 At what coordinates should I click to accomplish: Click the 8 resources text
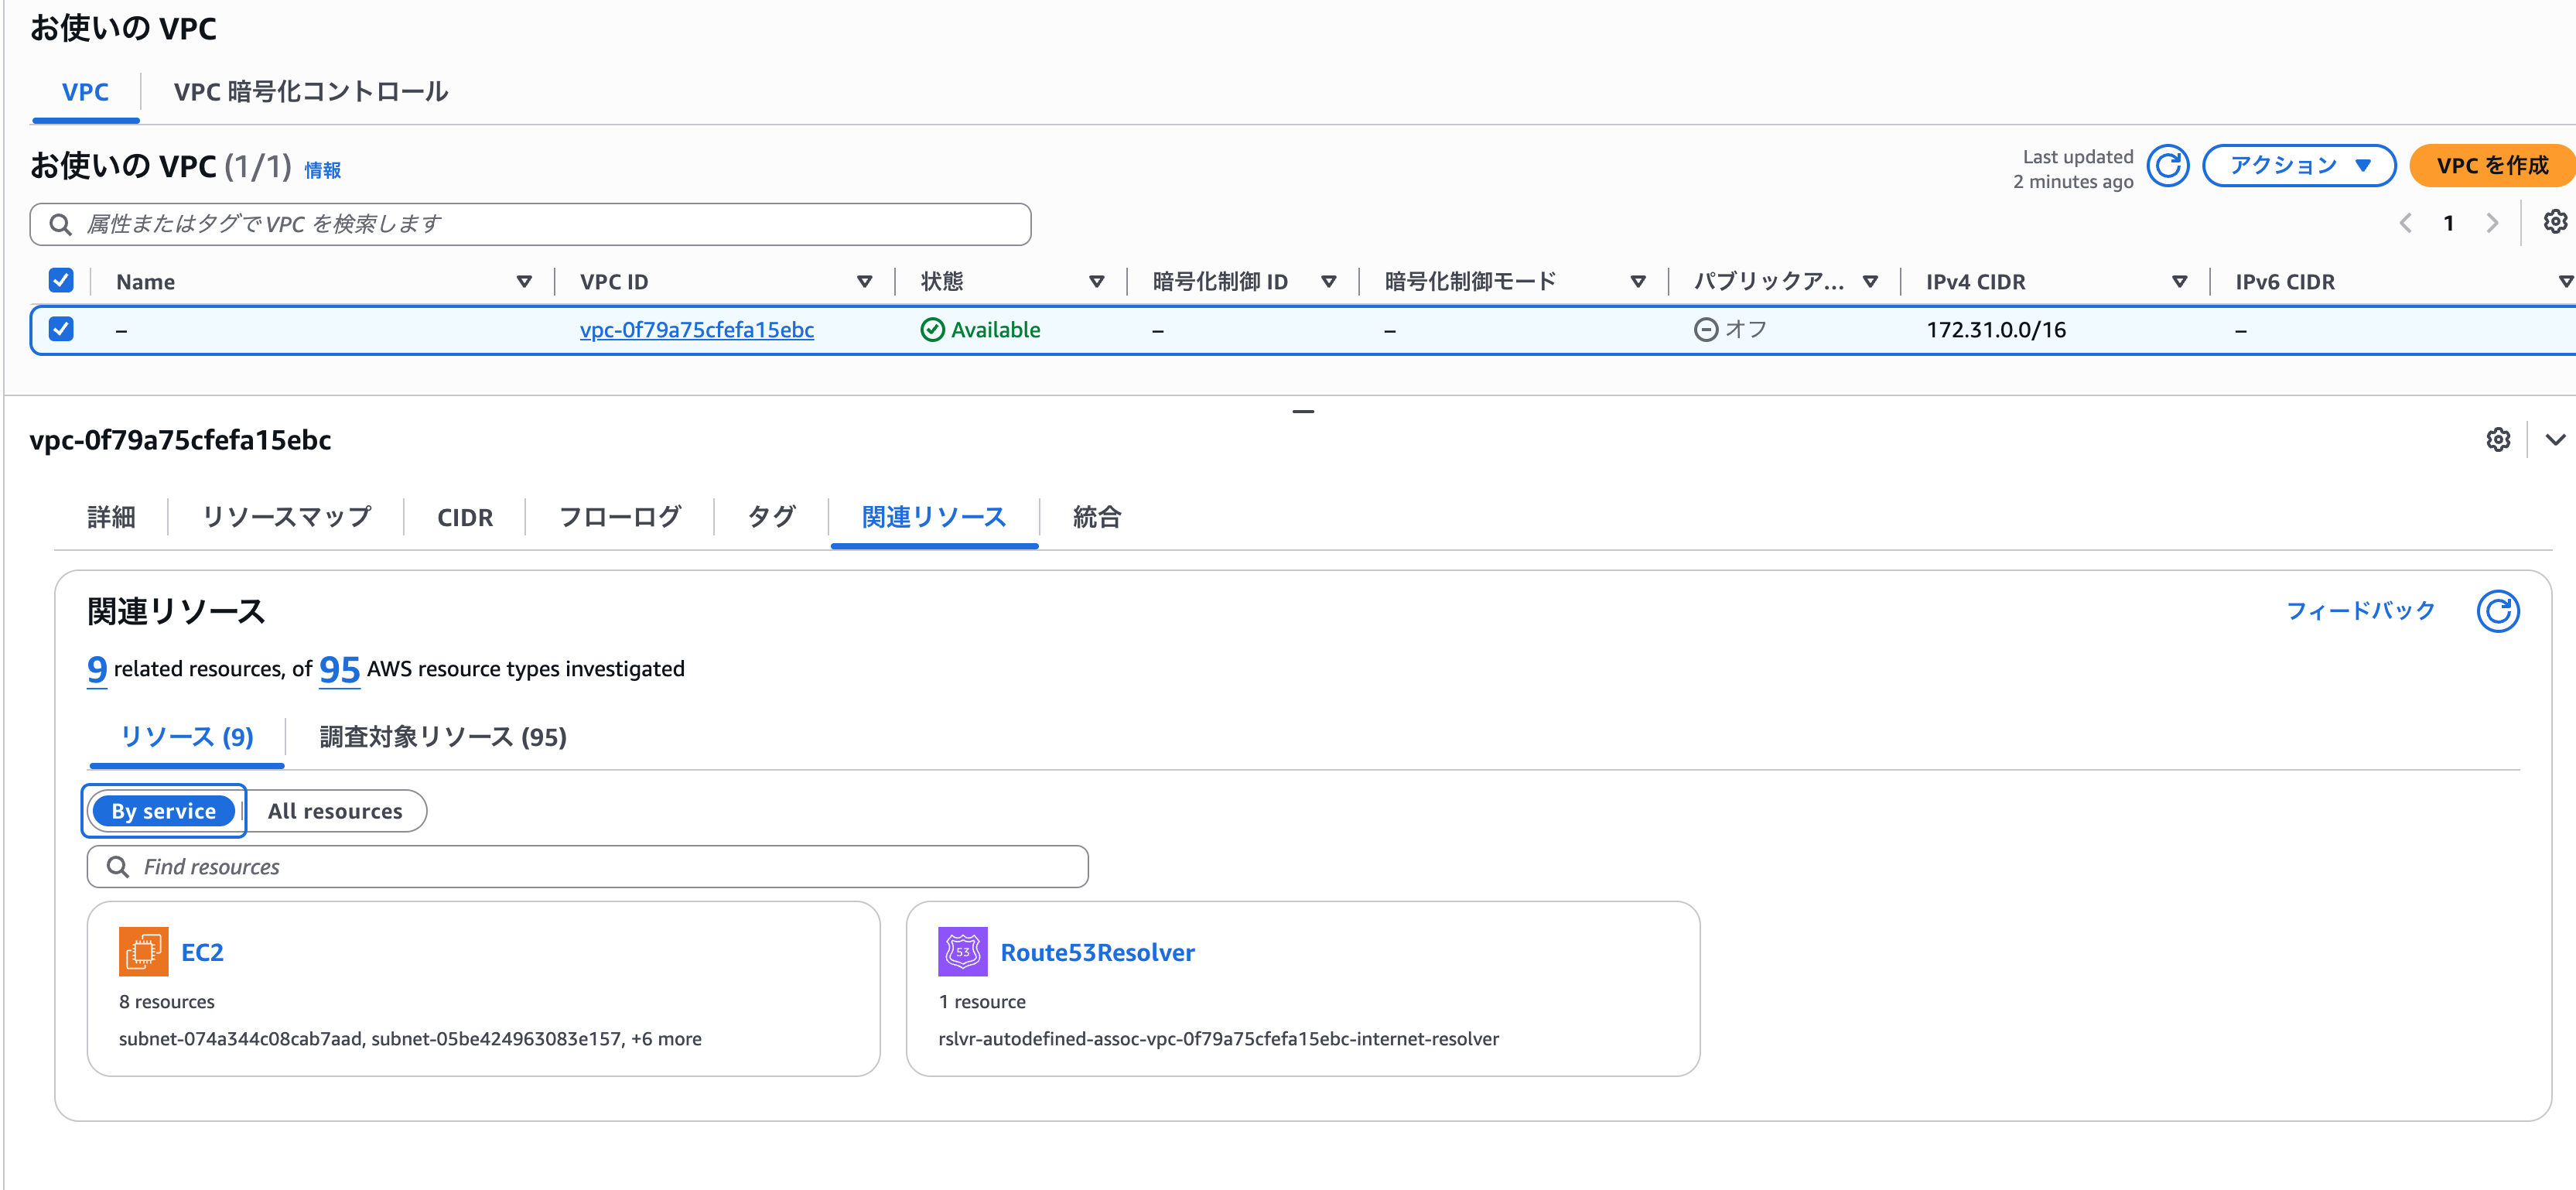click(167, 1002)
